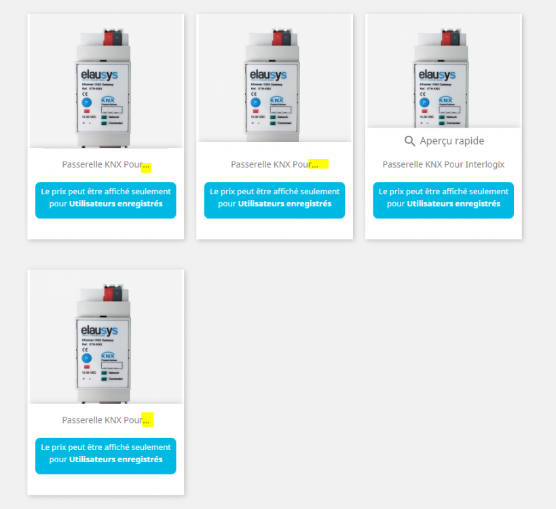Click the first card's blue price notice button
Viewport: 556px width, 509px height.
pos(106,200)
